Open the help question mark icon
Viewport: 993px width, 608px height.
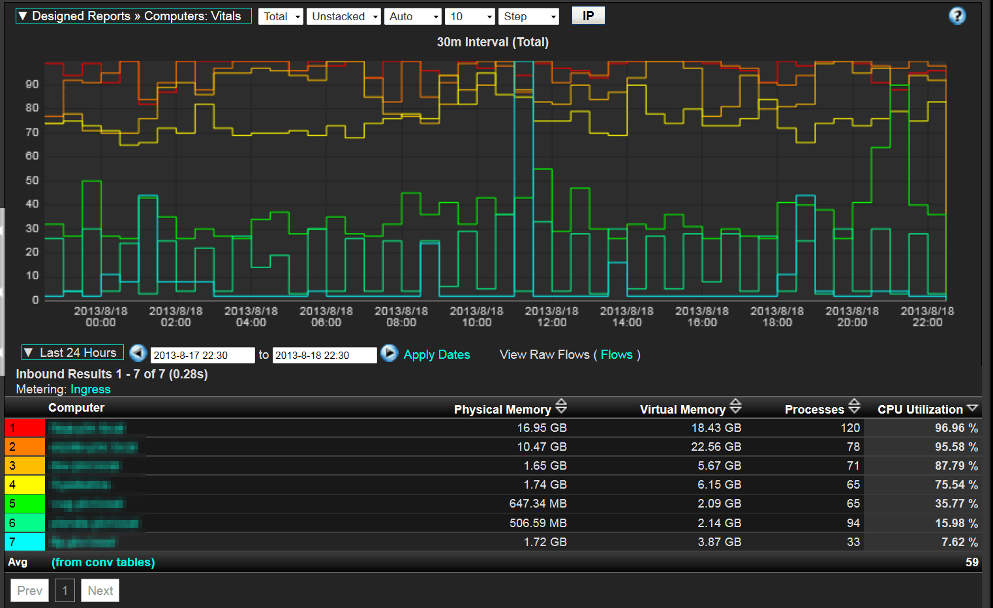click(957, 16)
